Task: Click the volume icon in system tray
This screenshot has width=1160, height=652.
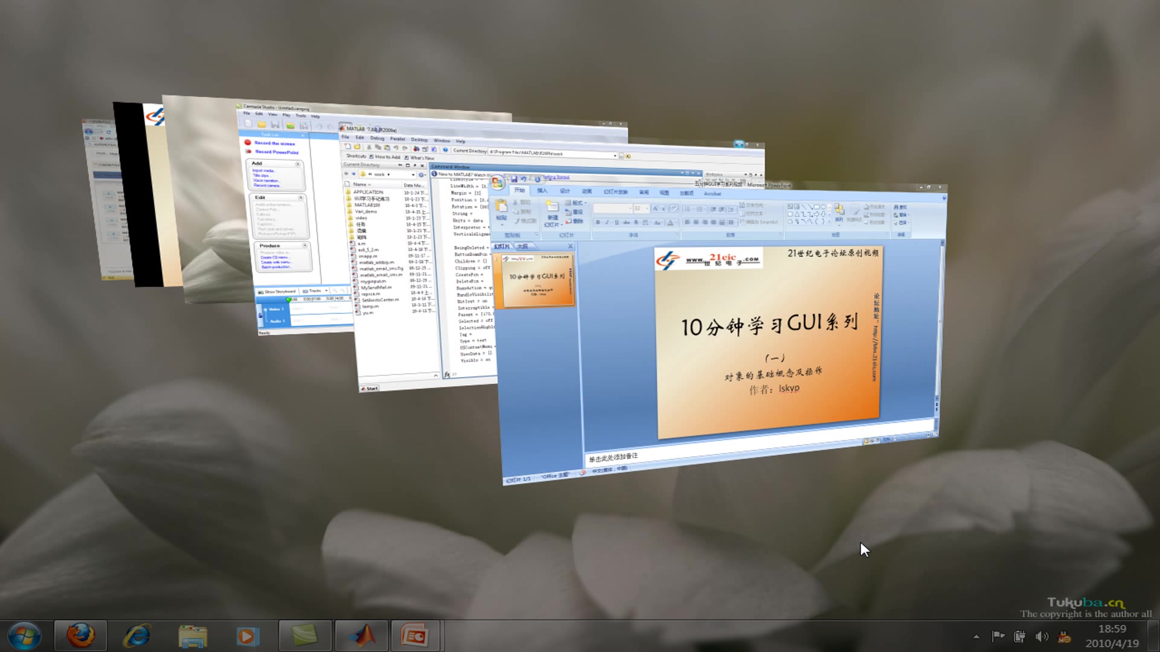Action: [1042, 636]
